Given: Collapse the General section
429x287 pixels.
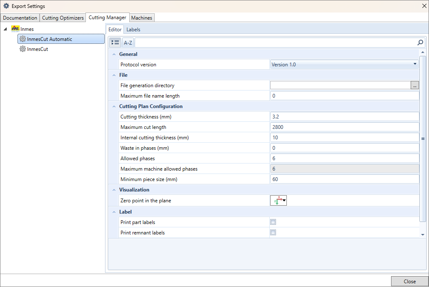Looking at the screenshot, I should point(114,54).
